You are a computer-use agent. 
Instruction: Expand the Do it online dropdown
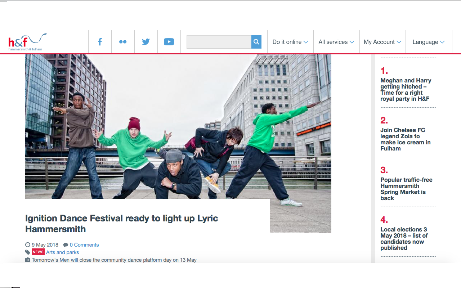point(290,42)
